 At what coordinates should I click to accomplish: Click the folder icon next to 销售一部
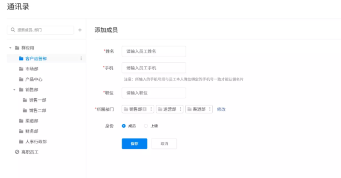pyautogui.click(x=25, y=100)
